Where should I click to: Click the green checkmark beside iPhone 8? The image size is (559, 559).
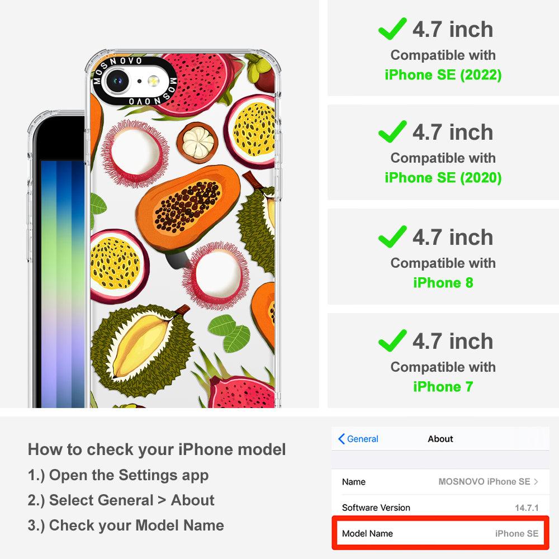[392, 236]
